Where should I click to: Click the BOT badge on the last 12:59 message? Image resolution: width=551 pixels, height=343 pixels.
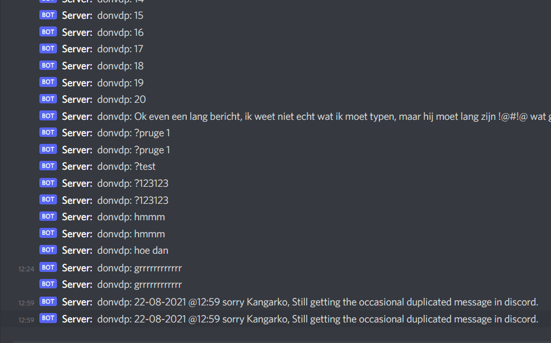[x=48, y=318]
